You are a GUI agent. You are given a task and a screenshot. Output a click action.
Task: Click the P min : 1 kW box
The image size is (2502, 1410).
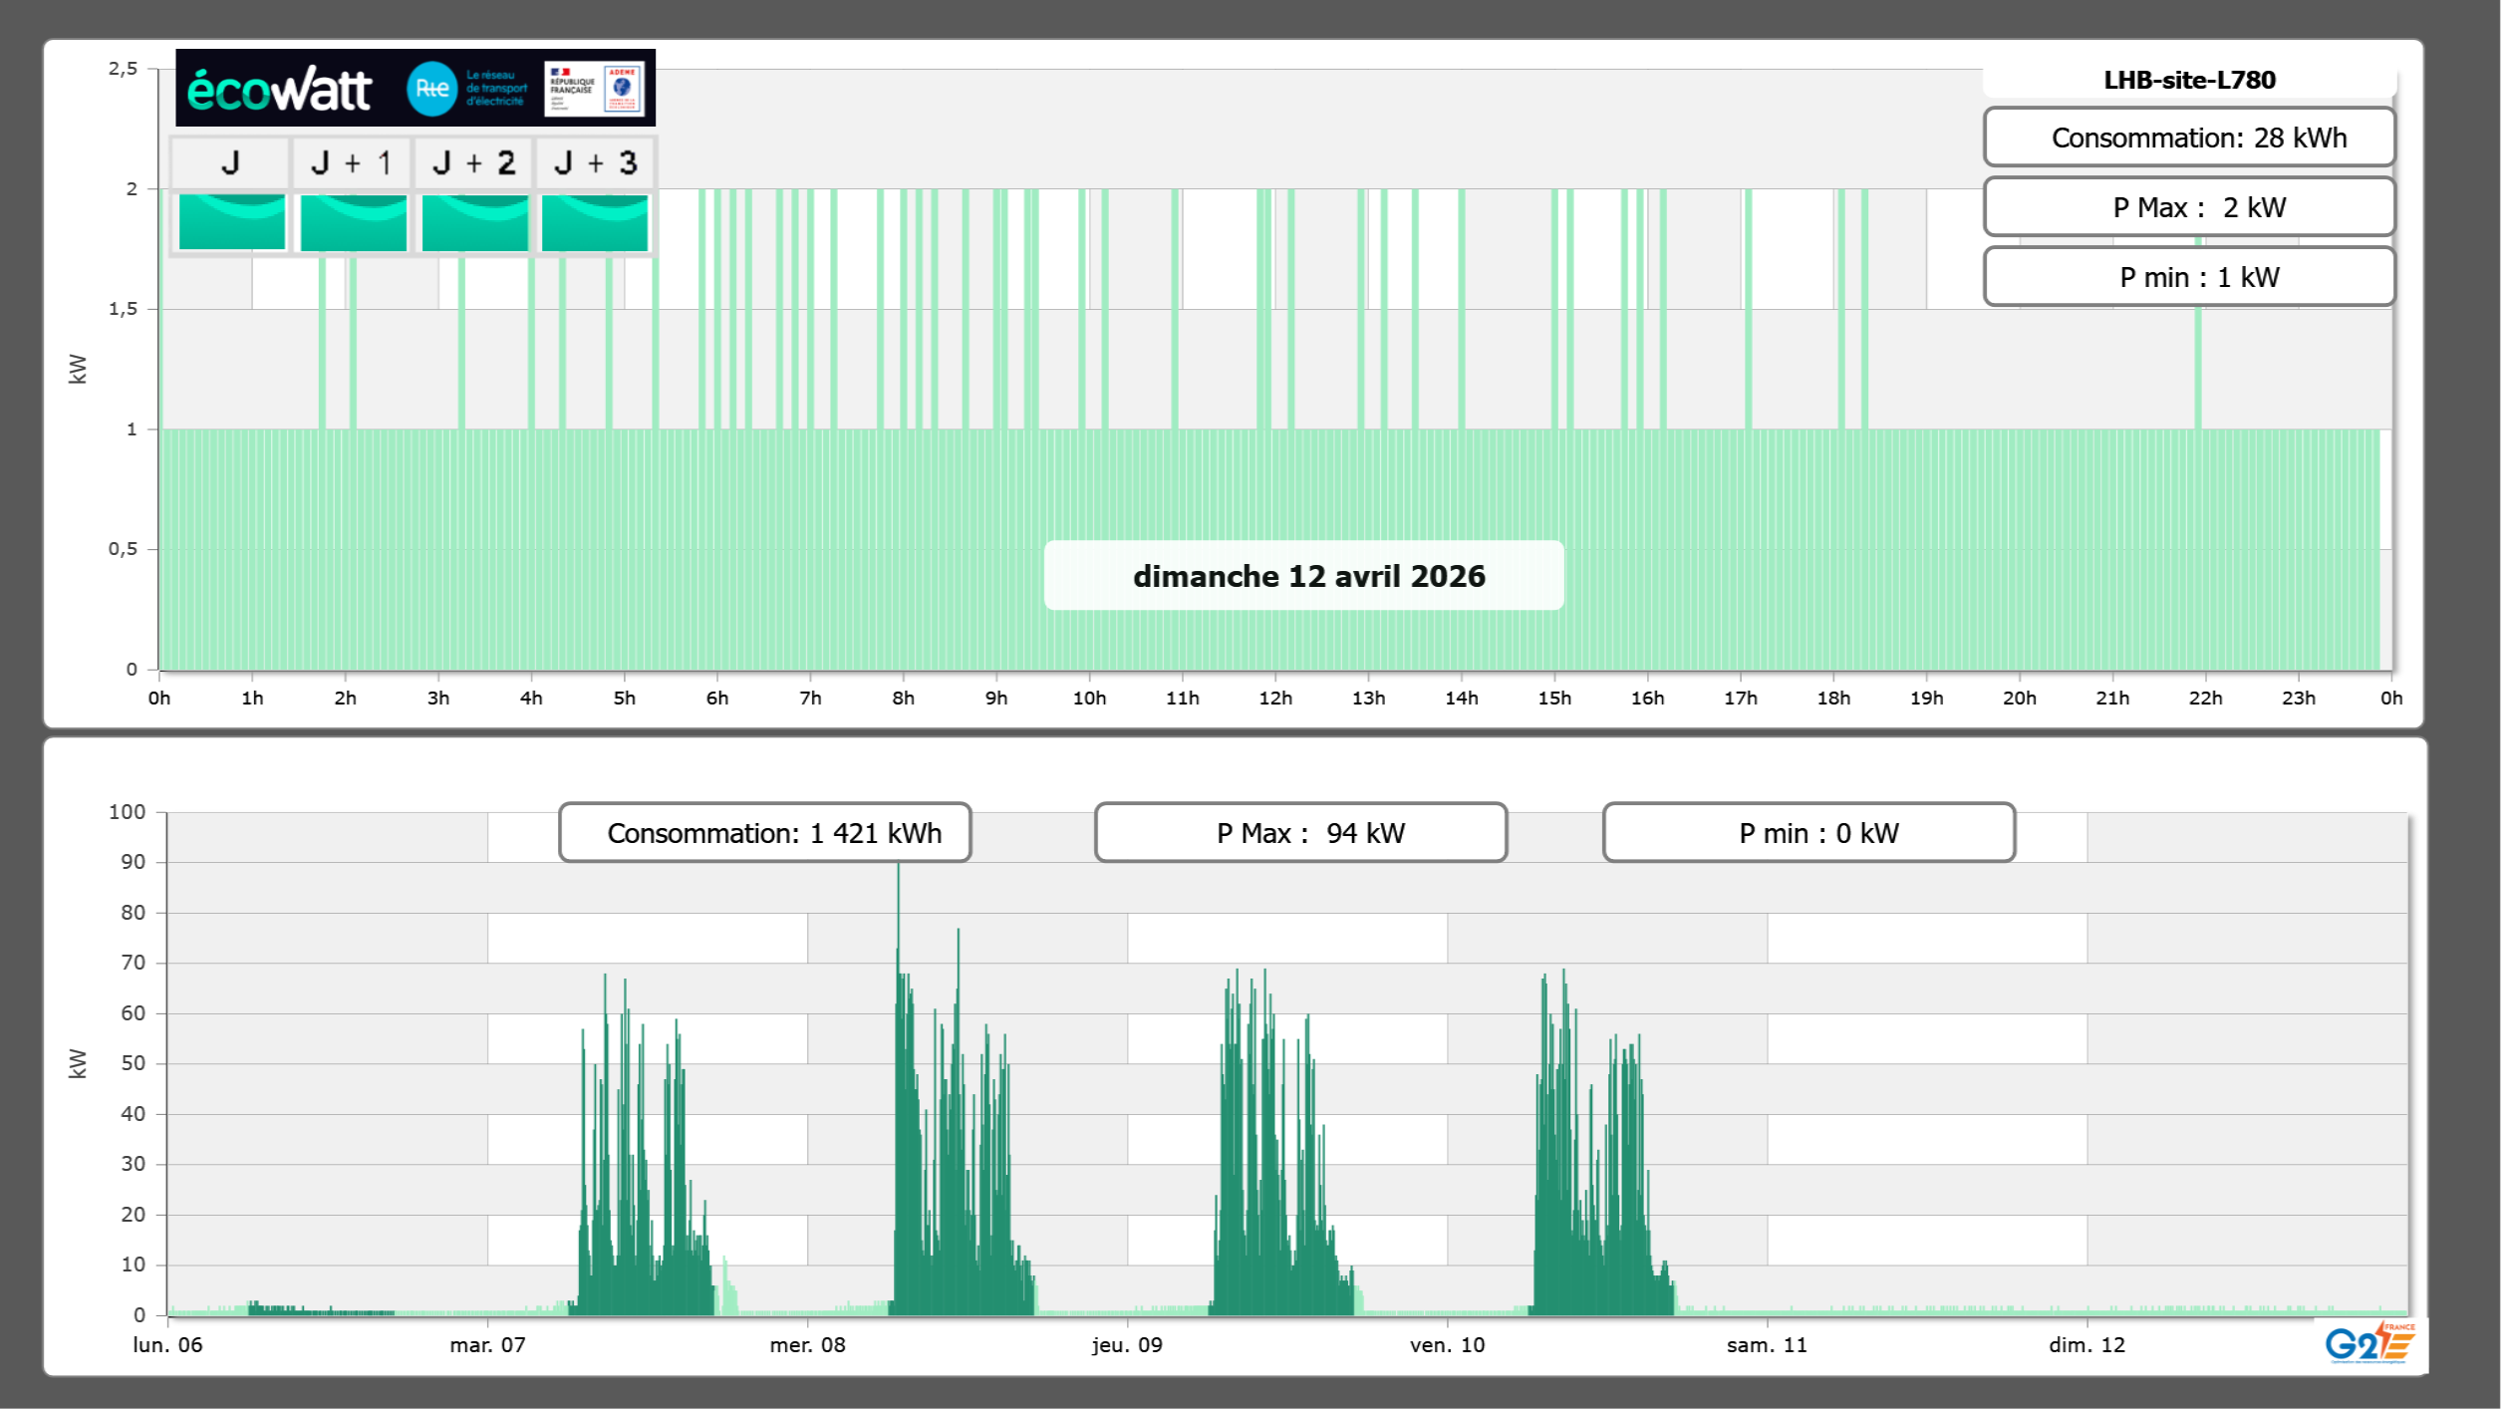pos(2189,277)
